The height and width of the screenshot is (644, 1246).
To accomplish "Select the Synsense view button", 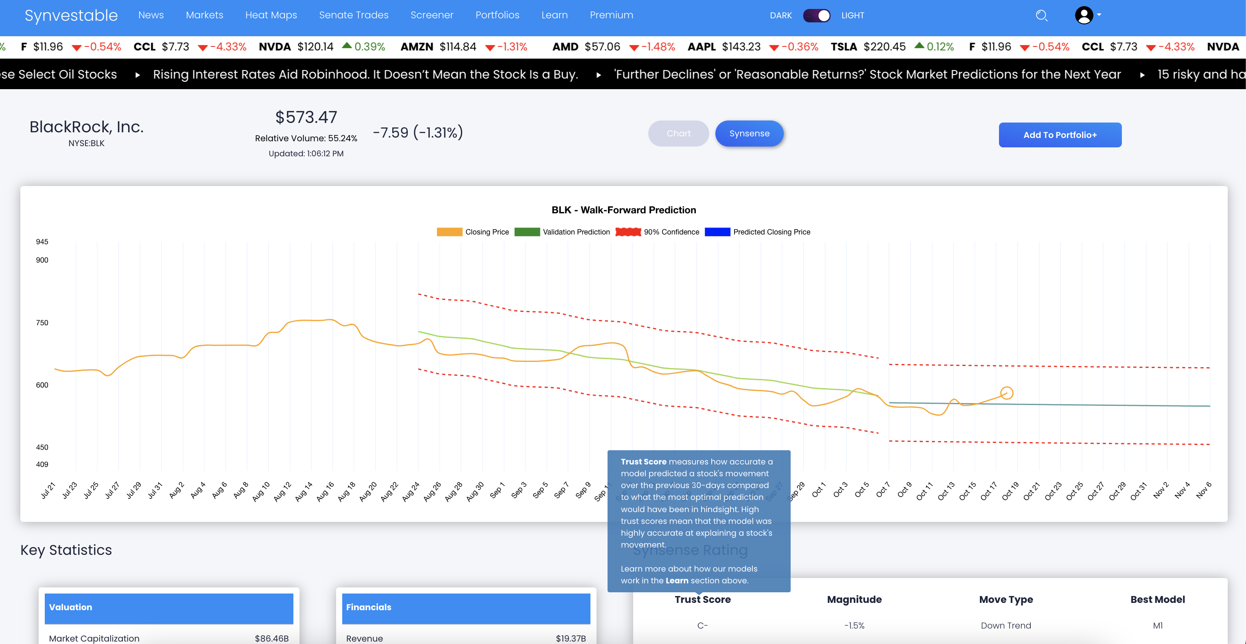I will coord(749,134).
